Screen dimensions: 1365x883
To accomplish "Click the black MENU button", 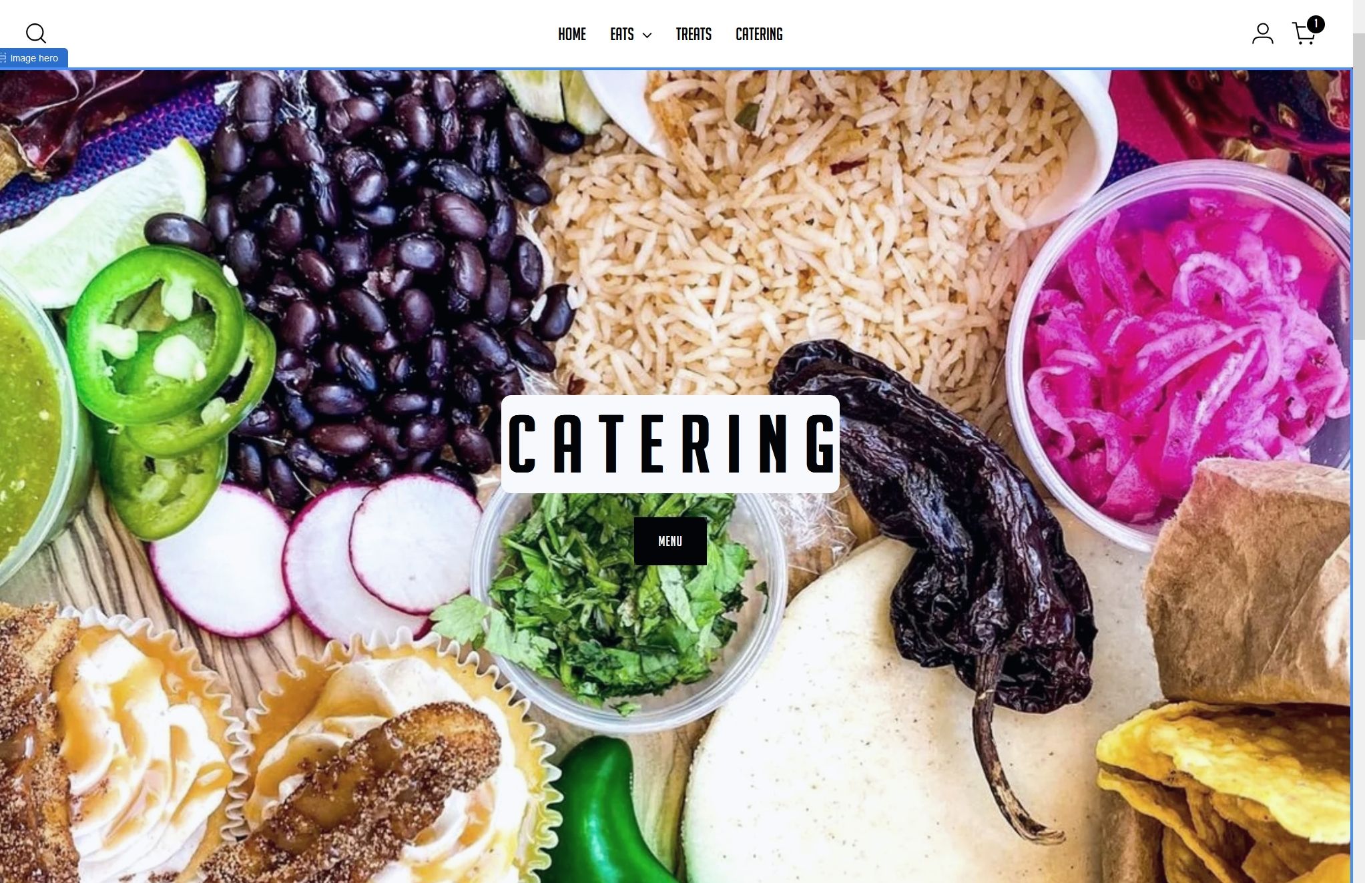I will [670, 541].
